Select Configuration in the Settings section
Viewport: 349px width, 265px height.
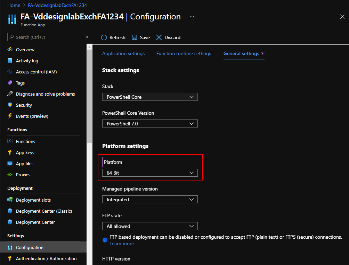43,247
